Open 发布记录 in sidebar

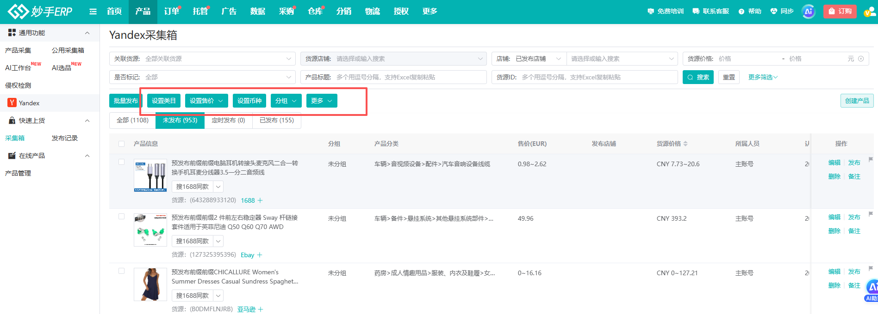(65, 138)
